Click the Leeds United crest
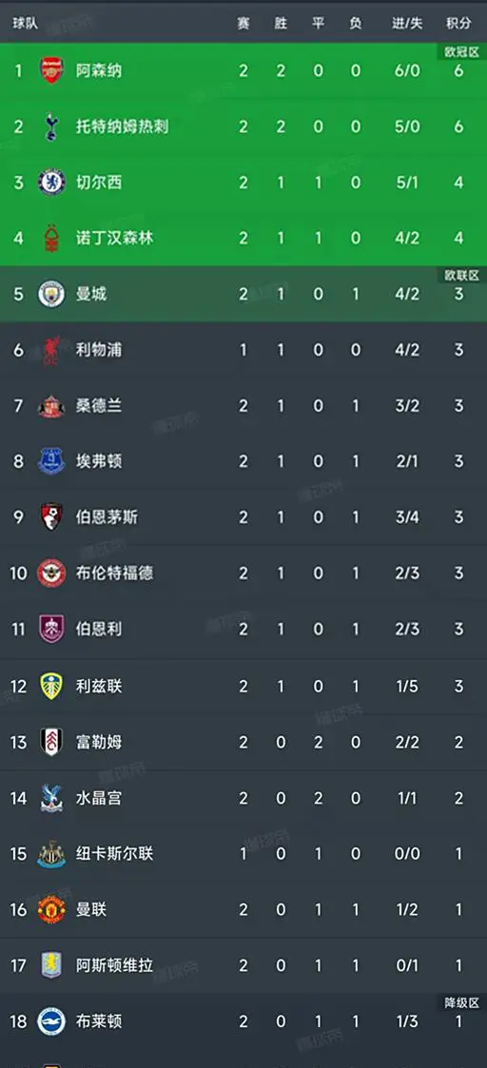 51,685
